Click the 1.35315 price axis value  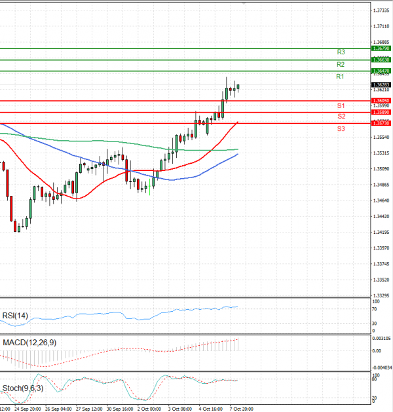pos(381,153)
